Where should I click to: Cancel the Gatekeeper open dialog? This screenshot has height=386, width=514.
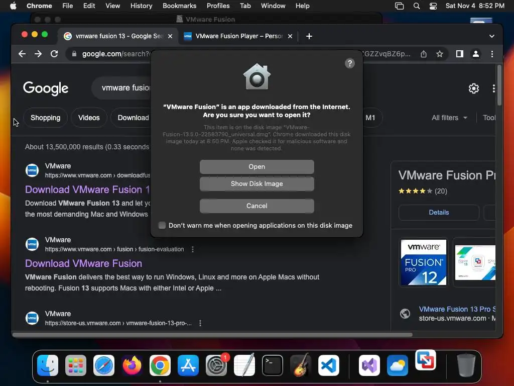[256, 206]
